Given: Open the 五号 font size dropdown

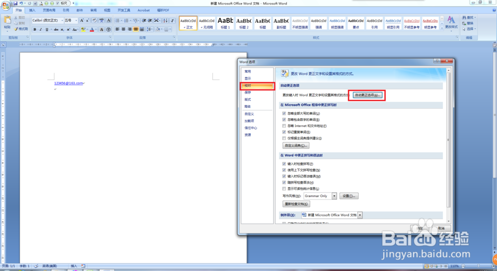Looking at the screenshot, I should [76, 20].
